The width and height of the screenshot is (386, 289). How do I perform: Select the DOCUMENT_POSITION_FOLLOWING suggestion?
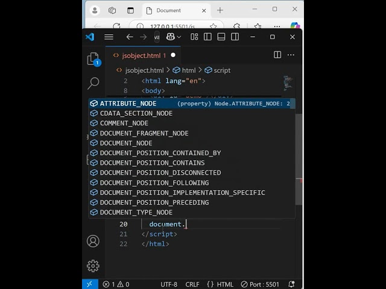[x=192, y=182]
